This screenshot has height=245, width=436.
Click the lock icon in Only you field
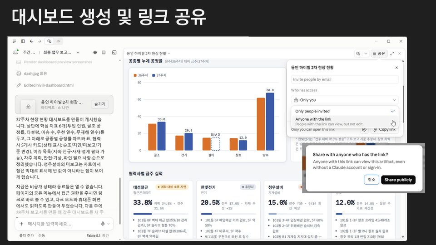[x=296, y=100]
